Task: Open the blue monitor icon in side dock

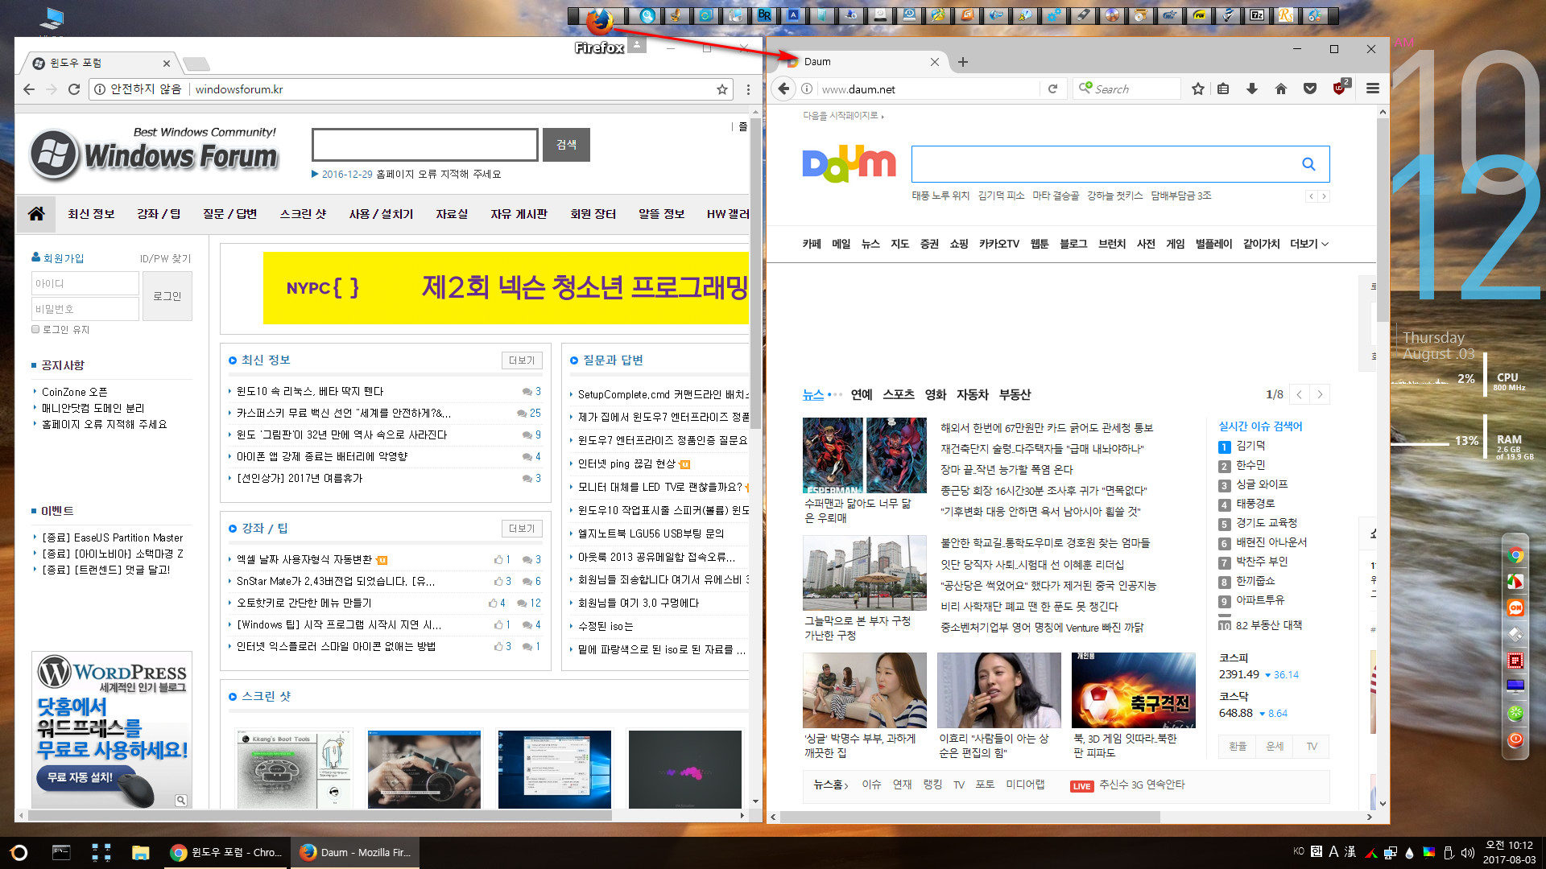Action: tap(1515, 686)
